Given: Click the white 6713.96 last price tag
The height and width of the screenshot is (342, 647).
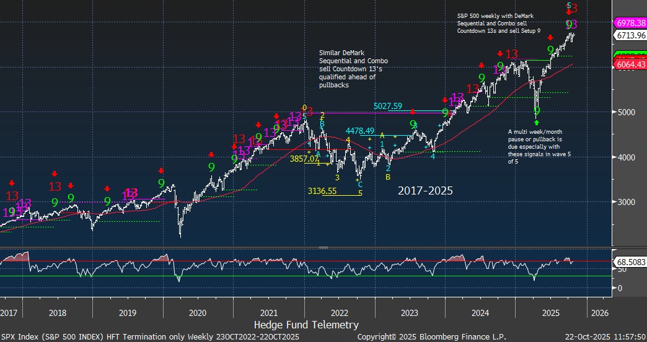Looking at the screenshot, I should click(x=628, y=35).
